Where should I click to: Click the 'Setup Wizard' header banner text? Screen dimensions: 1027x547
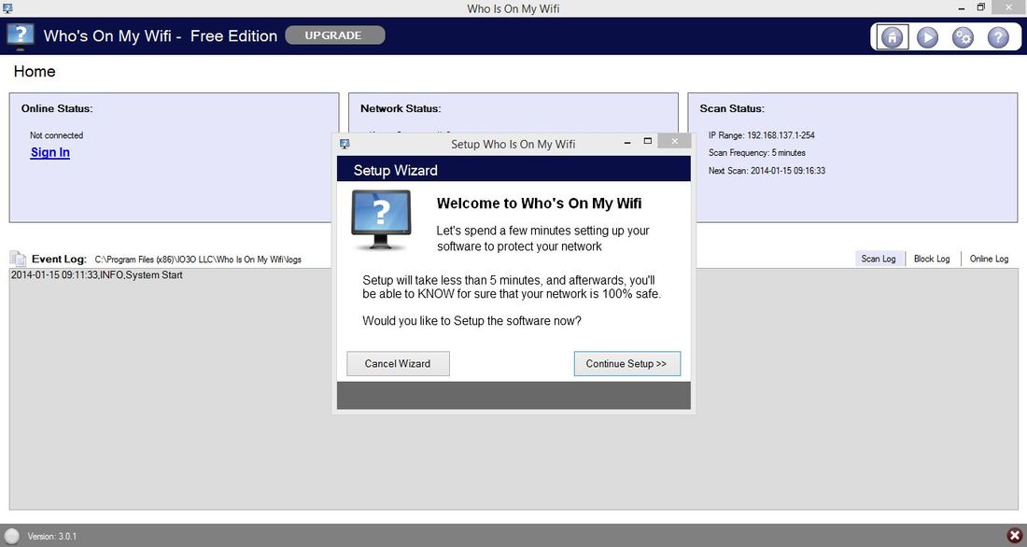pyautogui.click(x=396, y=170)
